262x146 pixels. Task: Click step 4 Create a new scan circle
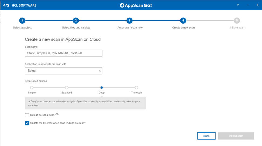click(x=183, y=21)
